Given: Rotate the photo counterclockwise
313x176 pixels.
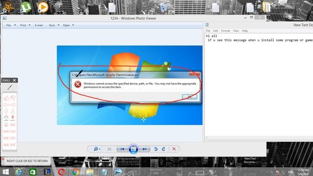Looking at the screenshot, I should (156, 149).
